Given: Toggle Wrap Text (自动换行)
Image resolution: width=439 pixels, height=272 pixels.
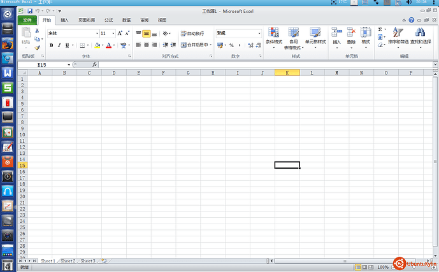Looking at the screenshot, I should (192, 33).
